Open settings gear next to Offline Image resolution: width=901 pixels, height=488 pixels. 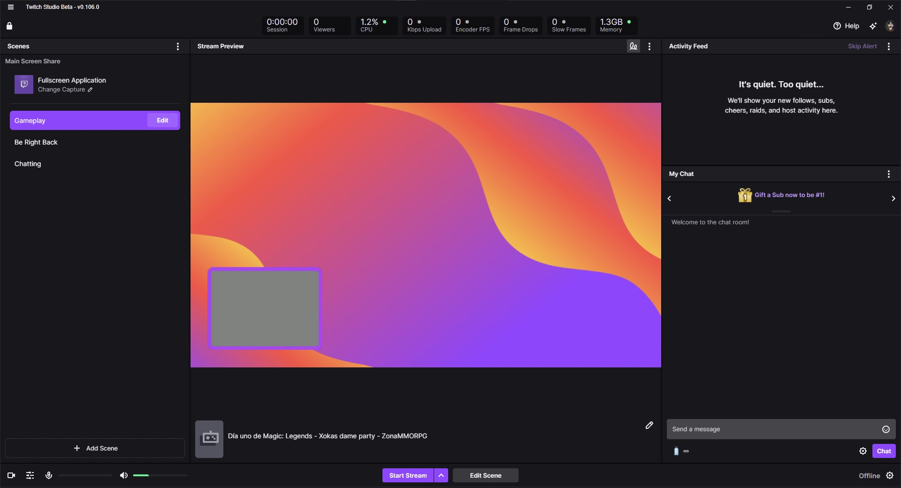(890, 475)
